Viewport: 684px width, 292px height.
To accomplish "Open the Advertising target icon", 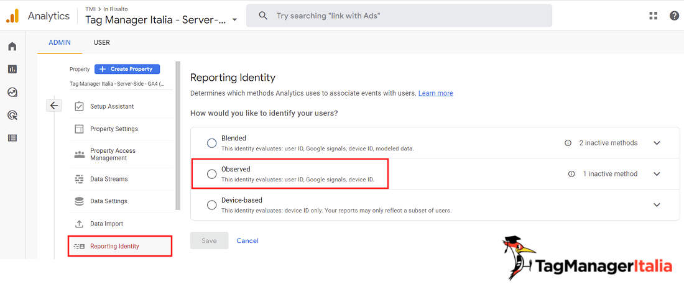I will [x=12, y=115].
